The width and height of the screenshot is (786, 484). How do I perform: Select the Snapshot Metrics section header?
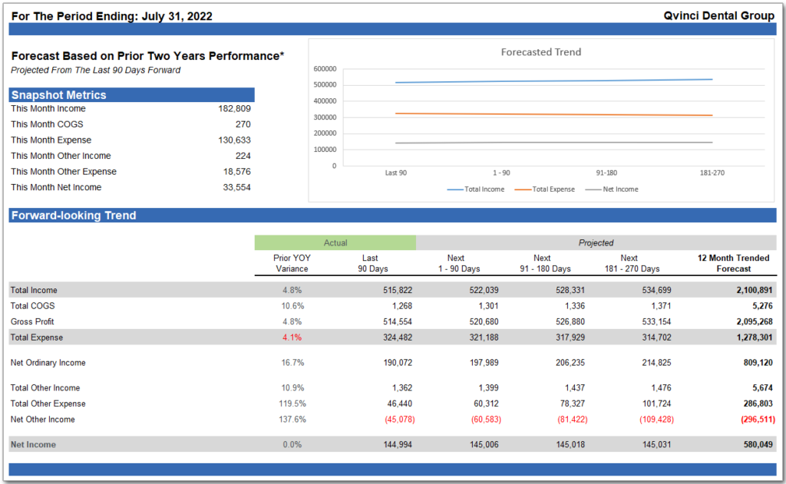[58, 95]
